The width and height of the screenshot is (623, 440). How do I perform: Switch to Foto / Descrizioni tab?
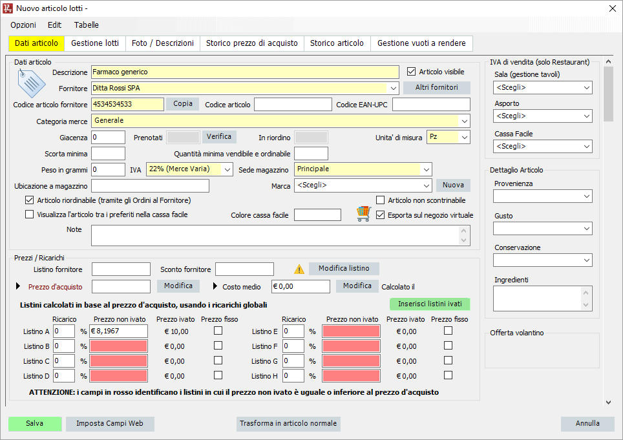pos(163,43)
